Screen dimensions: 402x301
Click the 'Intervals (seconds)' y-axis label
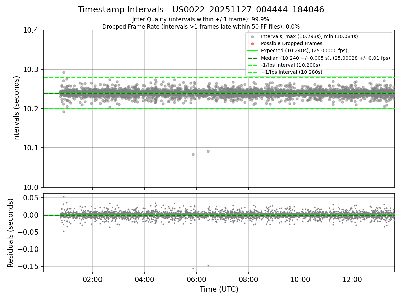17,109
